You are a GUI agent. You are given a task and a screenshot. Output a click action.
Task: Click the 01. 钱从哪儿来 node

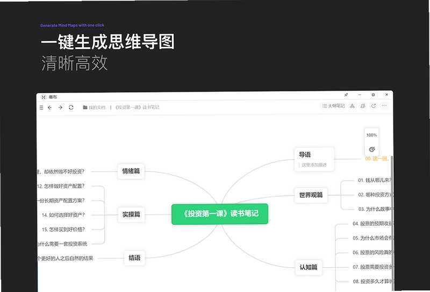375,180
